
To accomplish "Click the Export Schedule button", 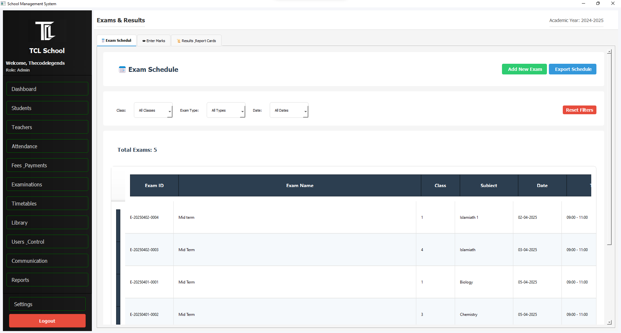I will [572, 69].
